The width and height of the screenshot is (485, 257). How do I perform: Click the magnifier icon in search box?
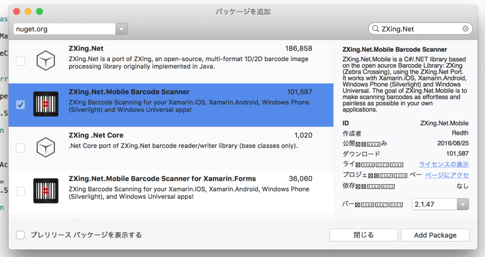click(x=376, y=29)
